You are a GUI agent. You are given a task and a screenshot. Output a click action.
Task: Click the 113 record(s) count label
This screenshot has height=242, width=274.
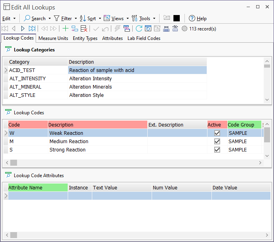[x=203, y=29]
